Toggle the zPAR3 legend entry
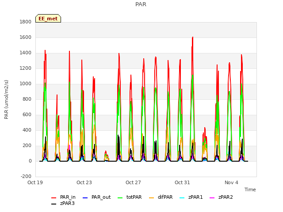The image size is (283, 212). point(63,203)
